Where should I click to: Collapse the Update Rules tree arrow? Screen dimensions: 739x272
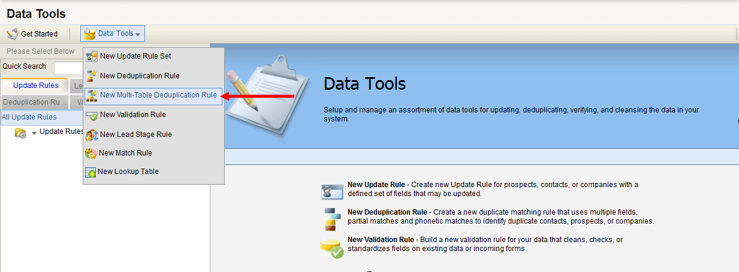pos(34,133)
